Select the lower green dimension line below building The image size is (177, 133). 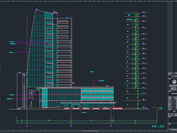[x=87, y=123]
